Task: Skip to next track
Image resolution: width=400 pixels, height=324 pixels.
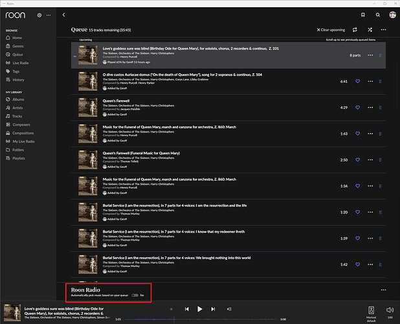Action: point(213,309)
